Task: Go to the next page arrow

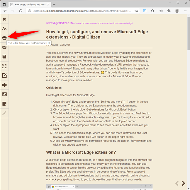Action: pos(183,183)
